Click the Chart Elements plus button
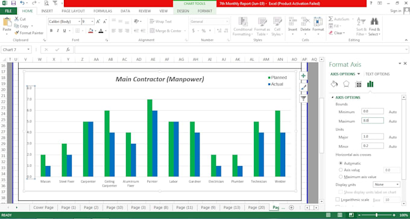Image resolution: width=410 pixels, height=219 pixels. coord(303,76)
